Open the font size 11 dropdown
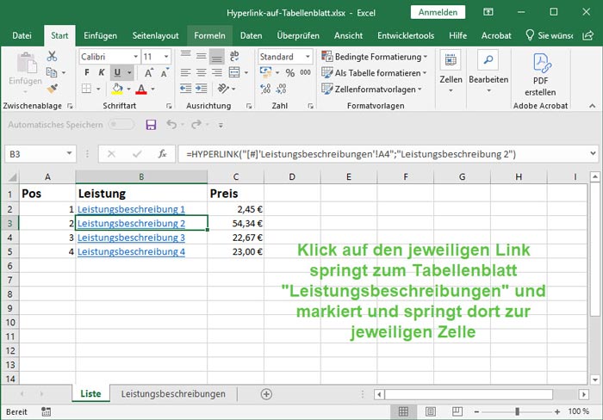The width and height of the screenshot is (603, 420). point(166,57)
